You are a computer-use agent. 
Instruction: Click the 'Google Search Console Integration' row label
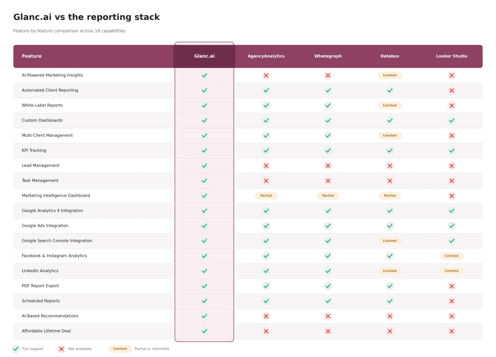(x=57, y=241)
